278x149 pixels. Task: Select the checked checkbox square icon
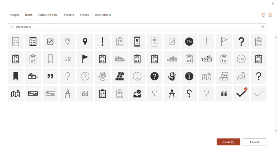pyautogui.click(x=50, y=42)
